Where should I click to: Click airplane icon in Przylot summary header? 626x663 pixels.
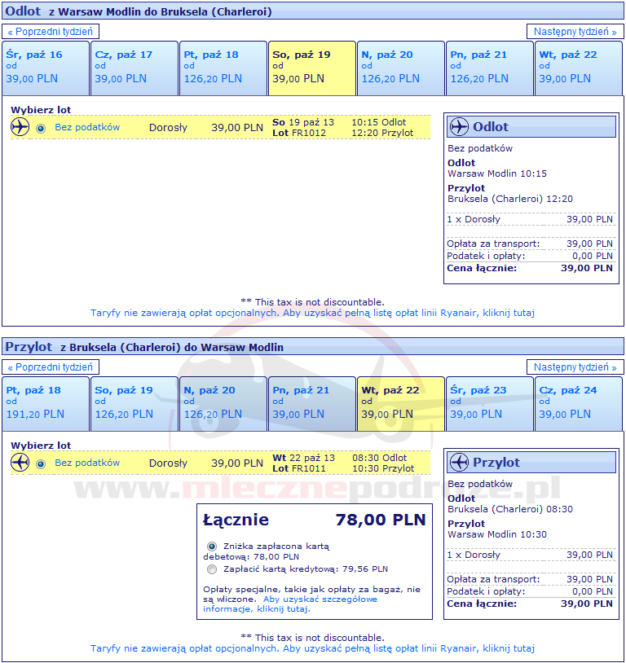click(x=460, y=463)
